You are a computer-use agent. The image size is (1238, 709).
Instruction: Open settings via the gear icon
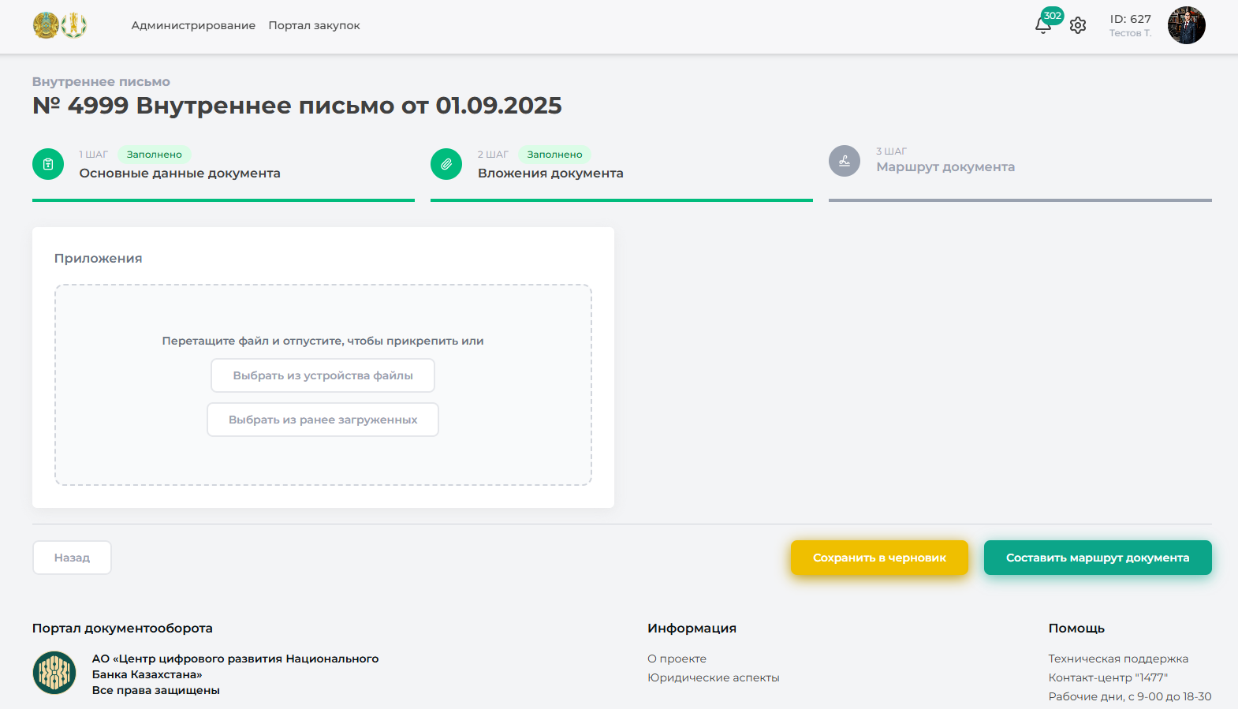[x=1078, y=25]
